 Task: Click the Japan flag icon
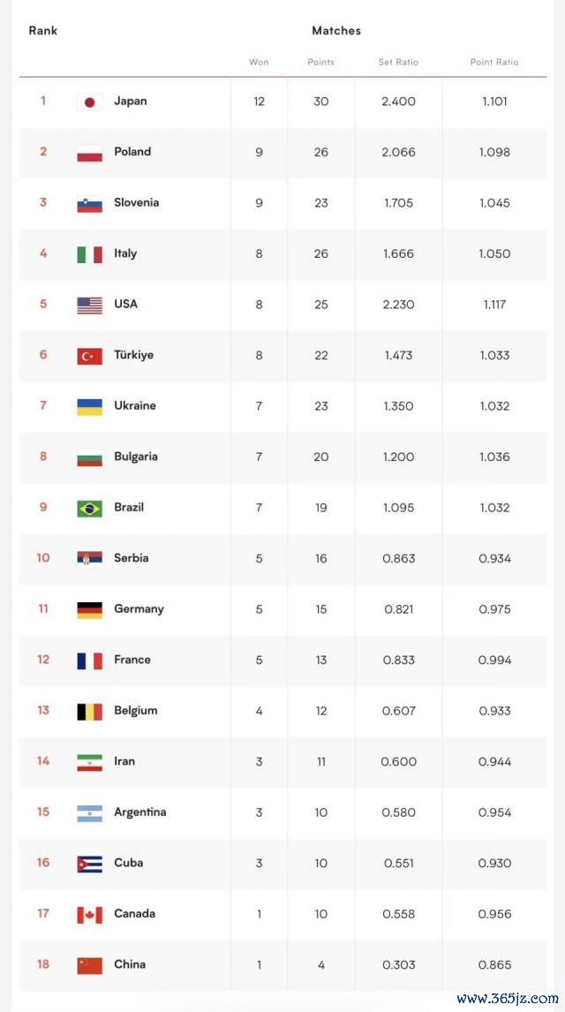(x=90, y=102)
